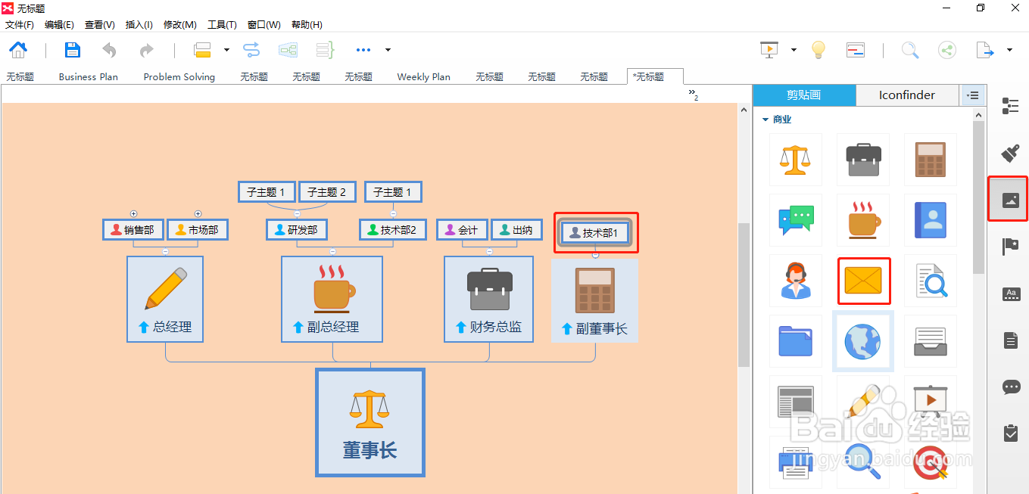
Task: Open the comment panel
Action: coord(1011,387)
